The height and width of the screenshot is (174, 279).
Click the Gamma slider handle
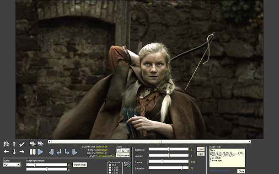162,162
